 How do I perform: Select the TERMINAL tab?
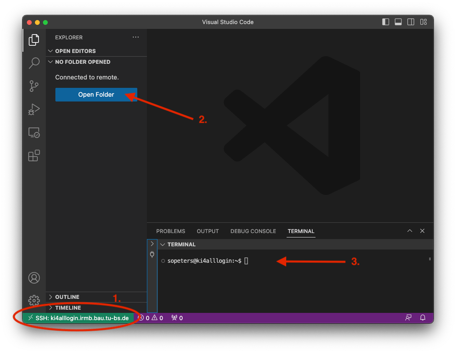pyautogui.click(x=301, y=231)
